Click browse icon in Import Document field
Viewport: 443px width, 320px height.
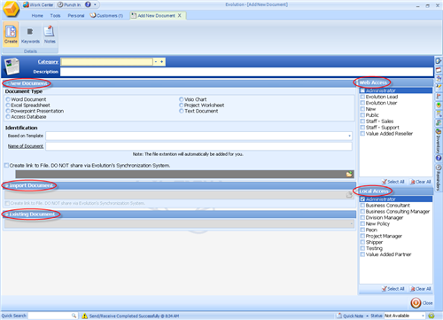(349, 195)
